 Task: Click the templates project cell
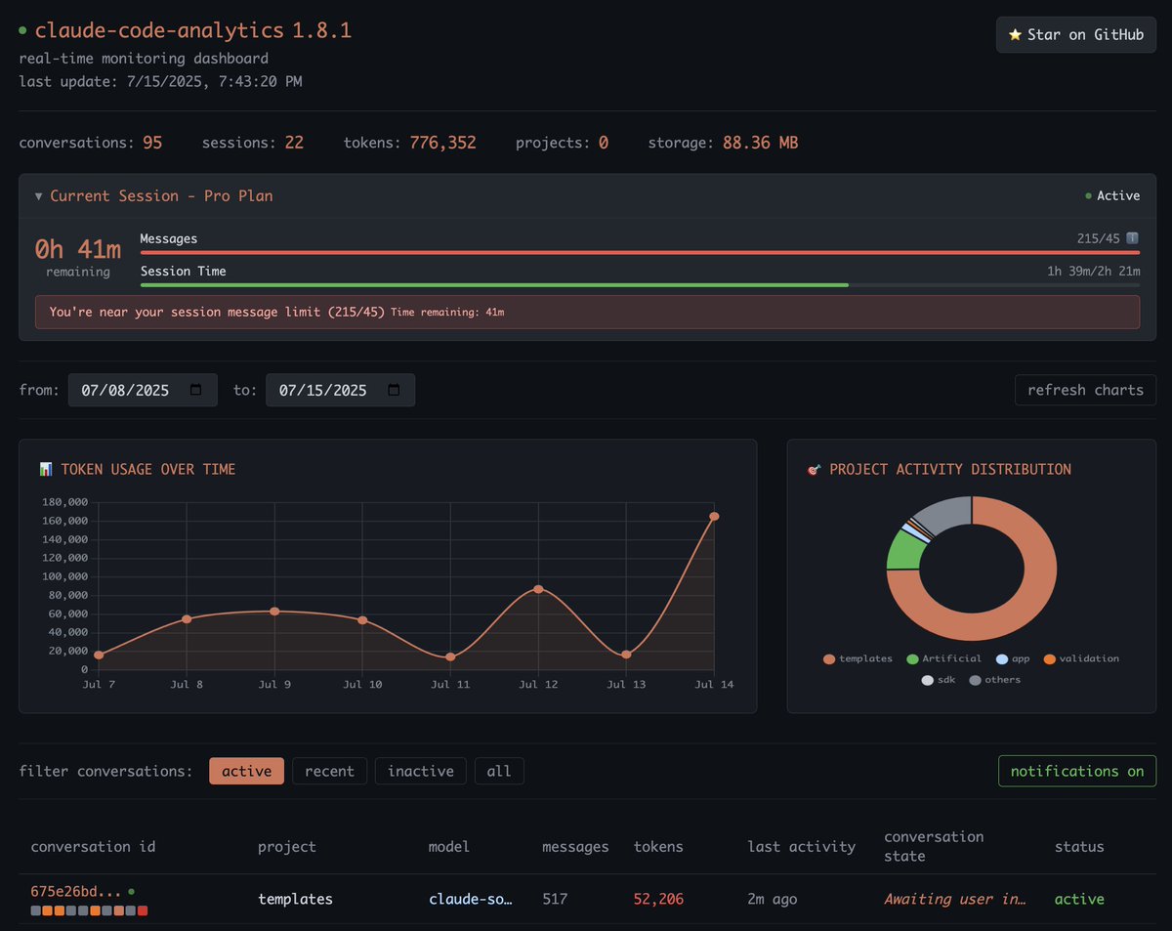pos(295,899)
